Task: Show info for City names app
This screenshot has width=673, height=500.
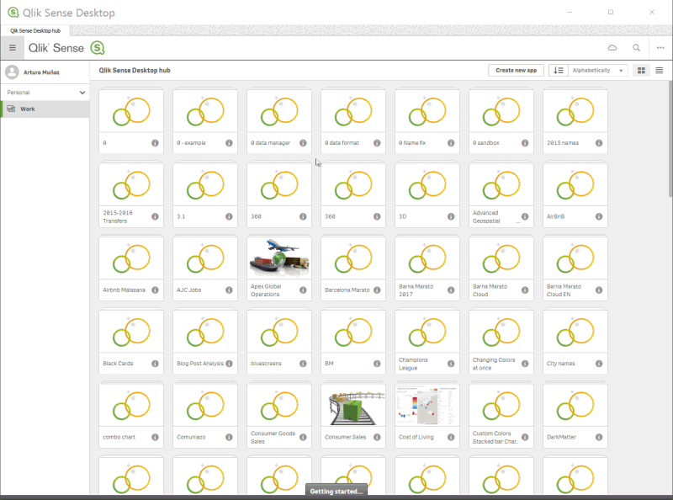Action: [x=599, y=364]
